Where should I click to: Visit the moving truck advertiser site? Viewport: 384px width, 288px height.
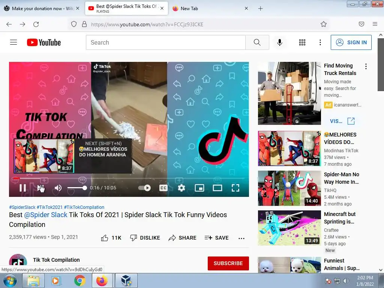click(342, 121)
